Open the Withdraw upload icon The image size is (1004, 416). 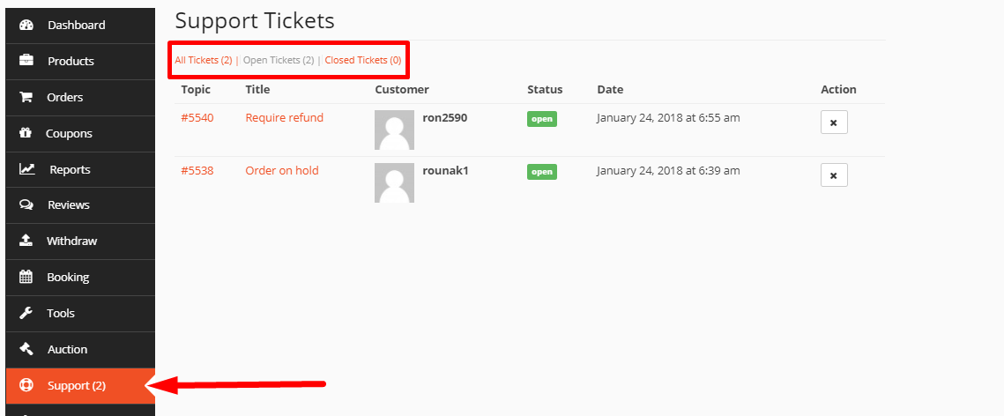(x=26, y=241)
